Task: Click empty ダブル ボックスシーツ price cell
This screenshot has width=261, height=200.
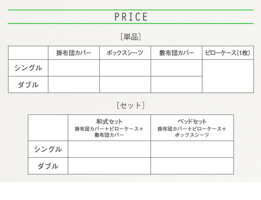Action: [x=125, y=85]
